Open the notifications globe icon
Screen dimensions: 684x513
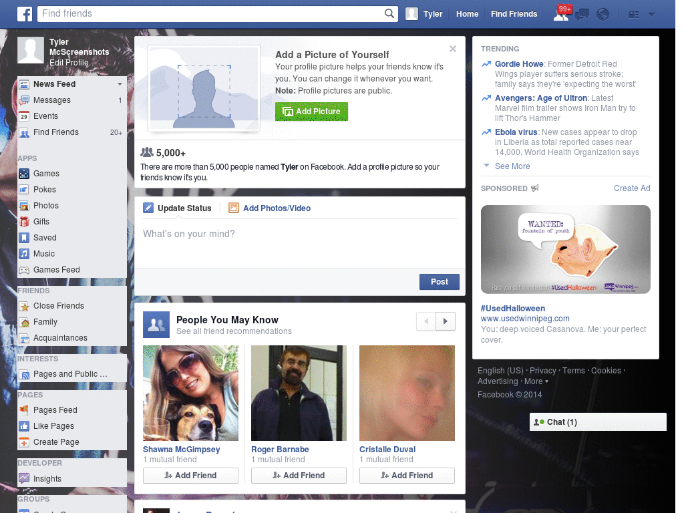pyautogui.click(x=603, y=15)
